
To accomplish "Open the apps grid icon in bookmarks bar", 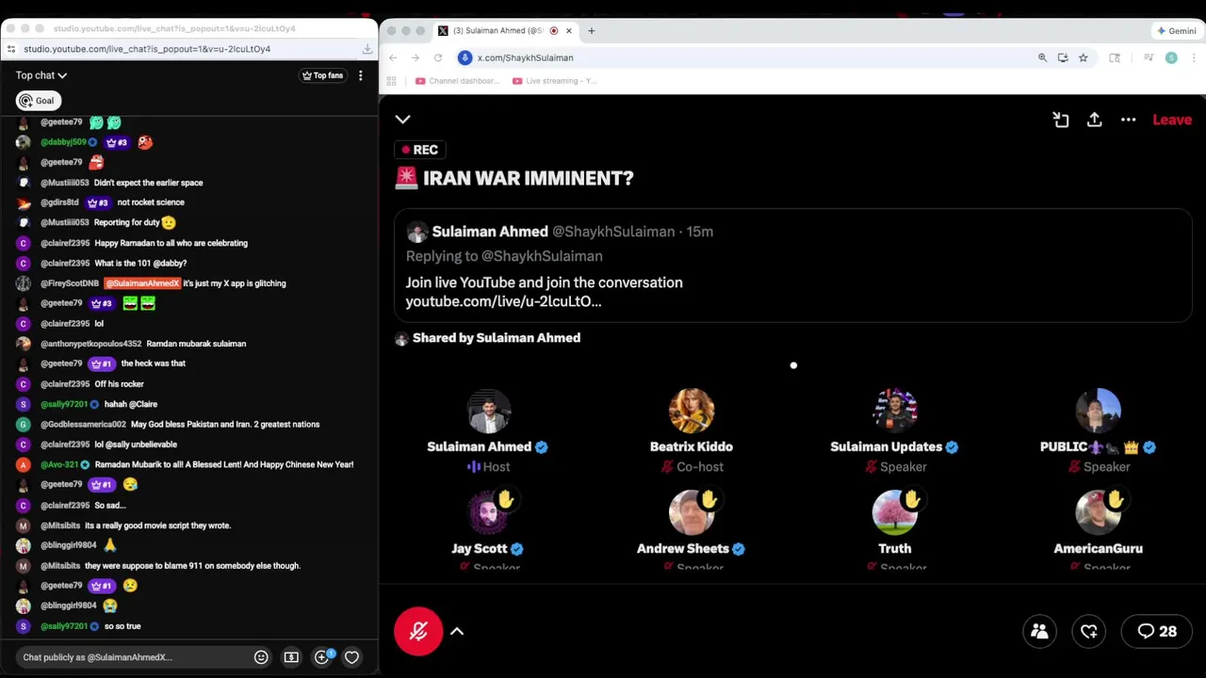I will pos(391,81).
